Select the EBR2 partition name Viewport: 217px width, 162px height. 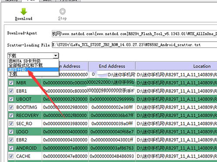coord(22,140)
